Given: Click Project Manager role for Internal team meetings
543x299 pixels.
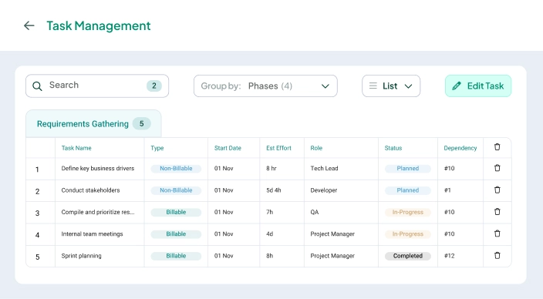Looking at the screenshot, I should pos(332,234).
